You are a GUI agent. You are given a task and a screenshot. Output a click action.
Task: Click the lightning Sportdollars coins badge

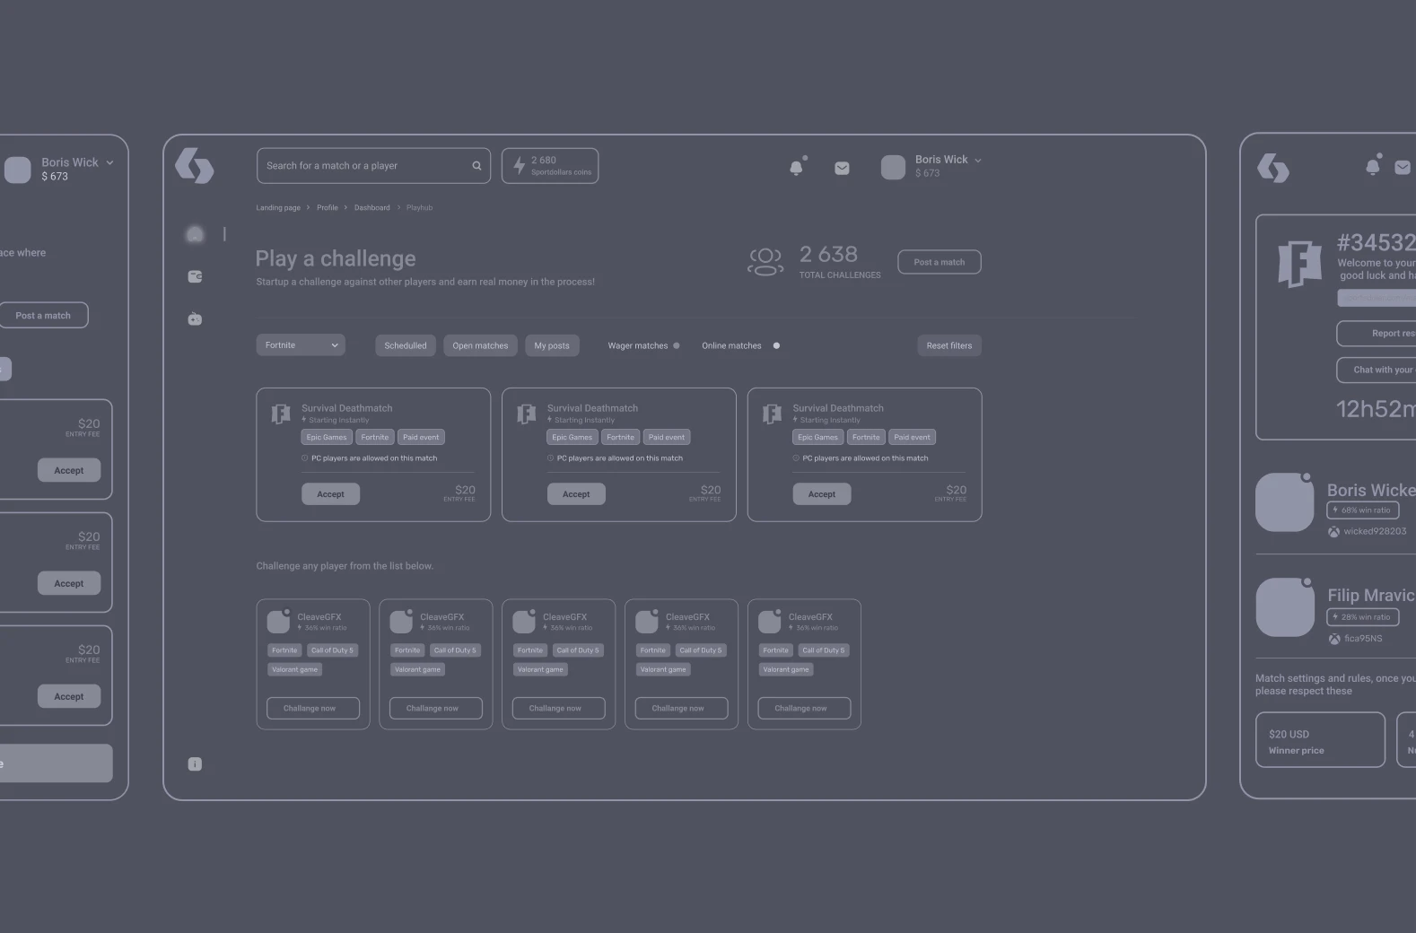[x=550, y=166]
